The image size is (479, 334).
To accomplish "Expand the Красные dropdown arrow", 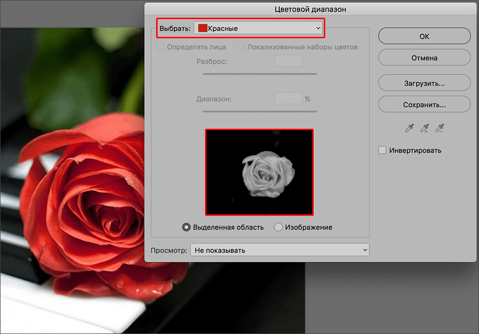I will [x=318, y=28].
